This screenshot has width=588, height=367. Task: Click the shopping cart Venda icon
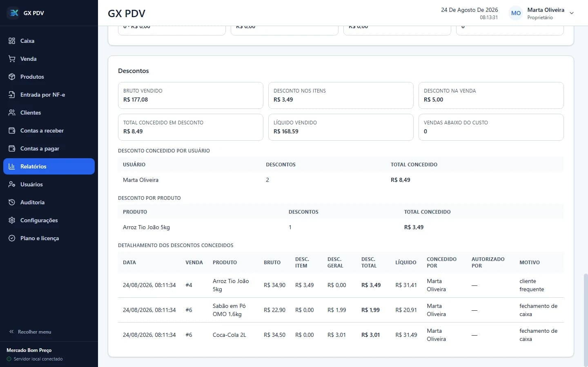(x=12, y=59)
